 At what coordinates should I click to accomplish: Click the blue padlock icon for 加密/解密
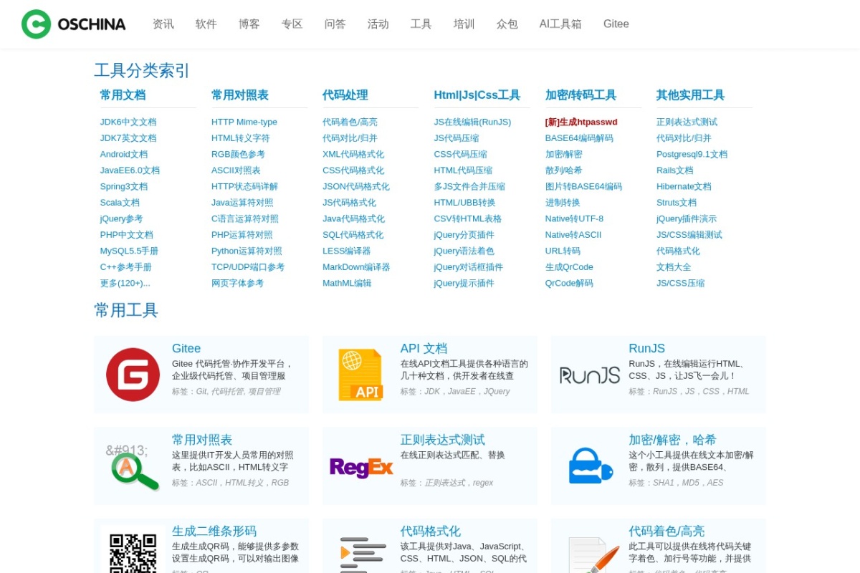pyautogui.click(x=589, y=465)
